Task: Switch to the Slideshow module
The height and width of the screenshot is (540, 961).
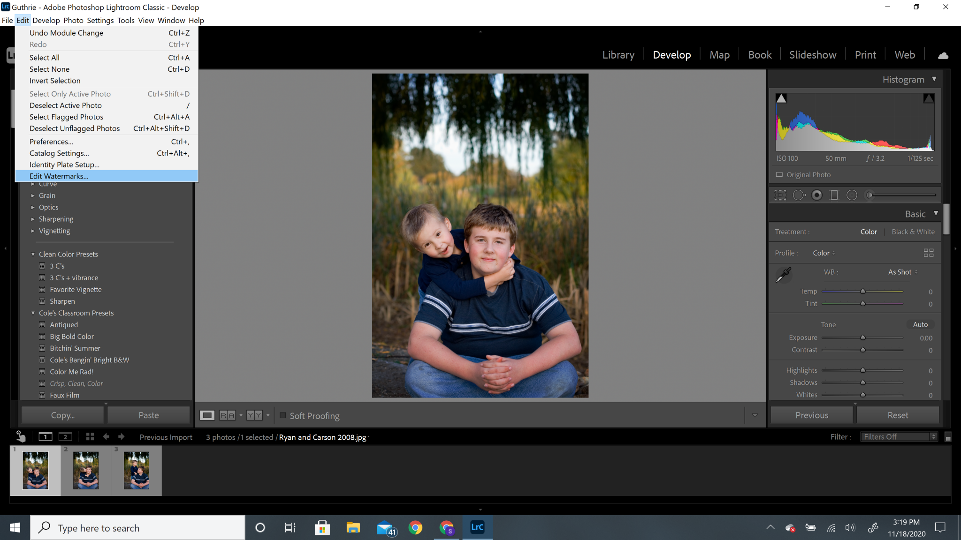Action: point(812,54)
